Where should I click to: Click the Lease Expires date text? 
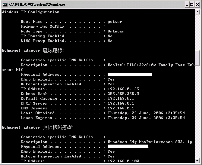(146, 118)
